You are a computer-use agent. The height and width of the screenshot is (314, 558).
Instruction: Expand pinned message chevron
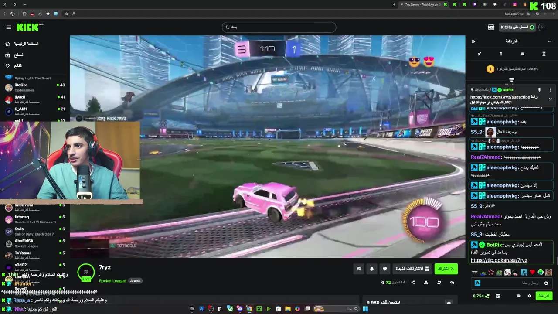550,99
